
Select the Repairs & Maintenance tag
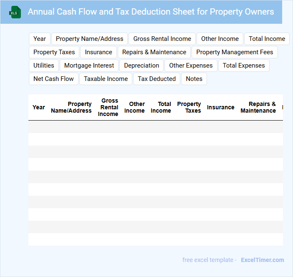154,52
